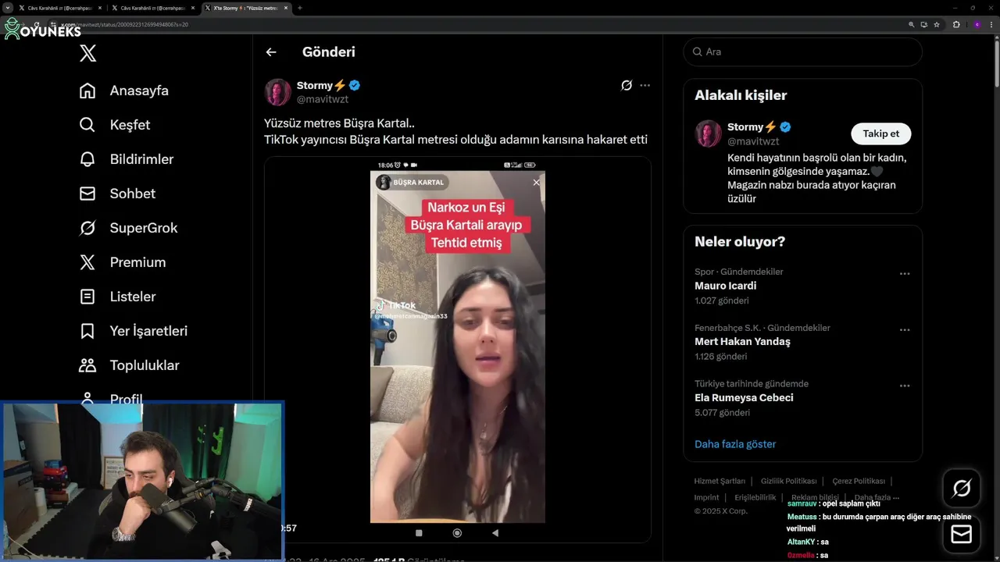Open the Mert Hakan Yandaş trending topic
Image resolution: width=1000 pixels, height=562 pixels.
tap(742, 341)
